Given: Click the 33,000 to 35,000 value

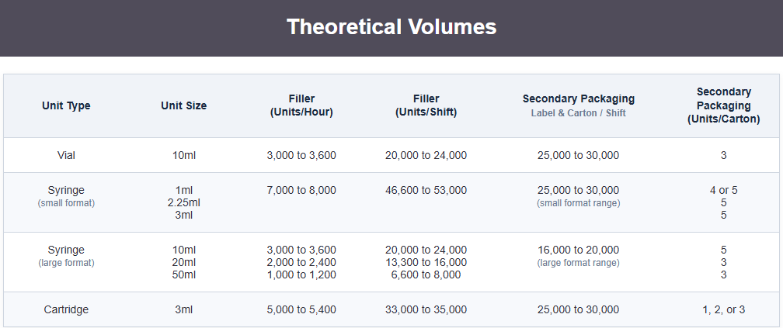Looking at the screenshot, I should pos(426,309).
